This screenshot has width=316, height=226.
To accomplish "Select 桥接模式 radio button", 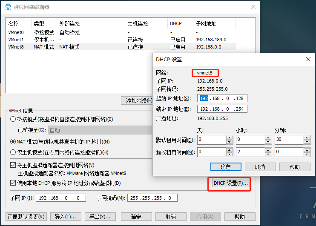I will (13, 119).
